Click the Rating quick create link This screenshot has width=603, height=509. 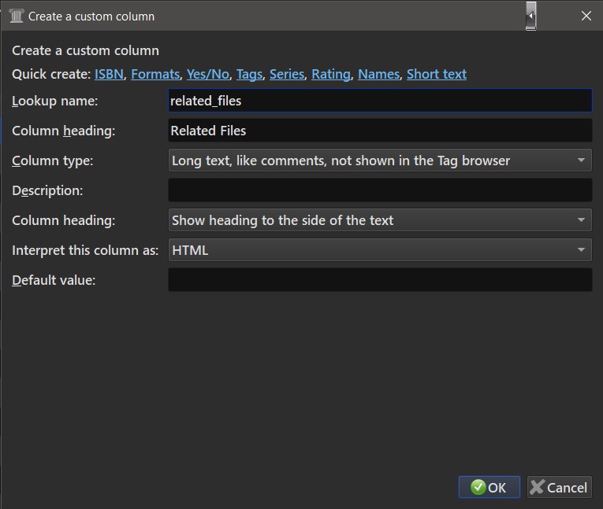click(x=331, y=74)
